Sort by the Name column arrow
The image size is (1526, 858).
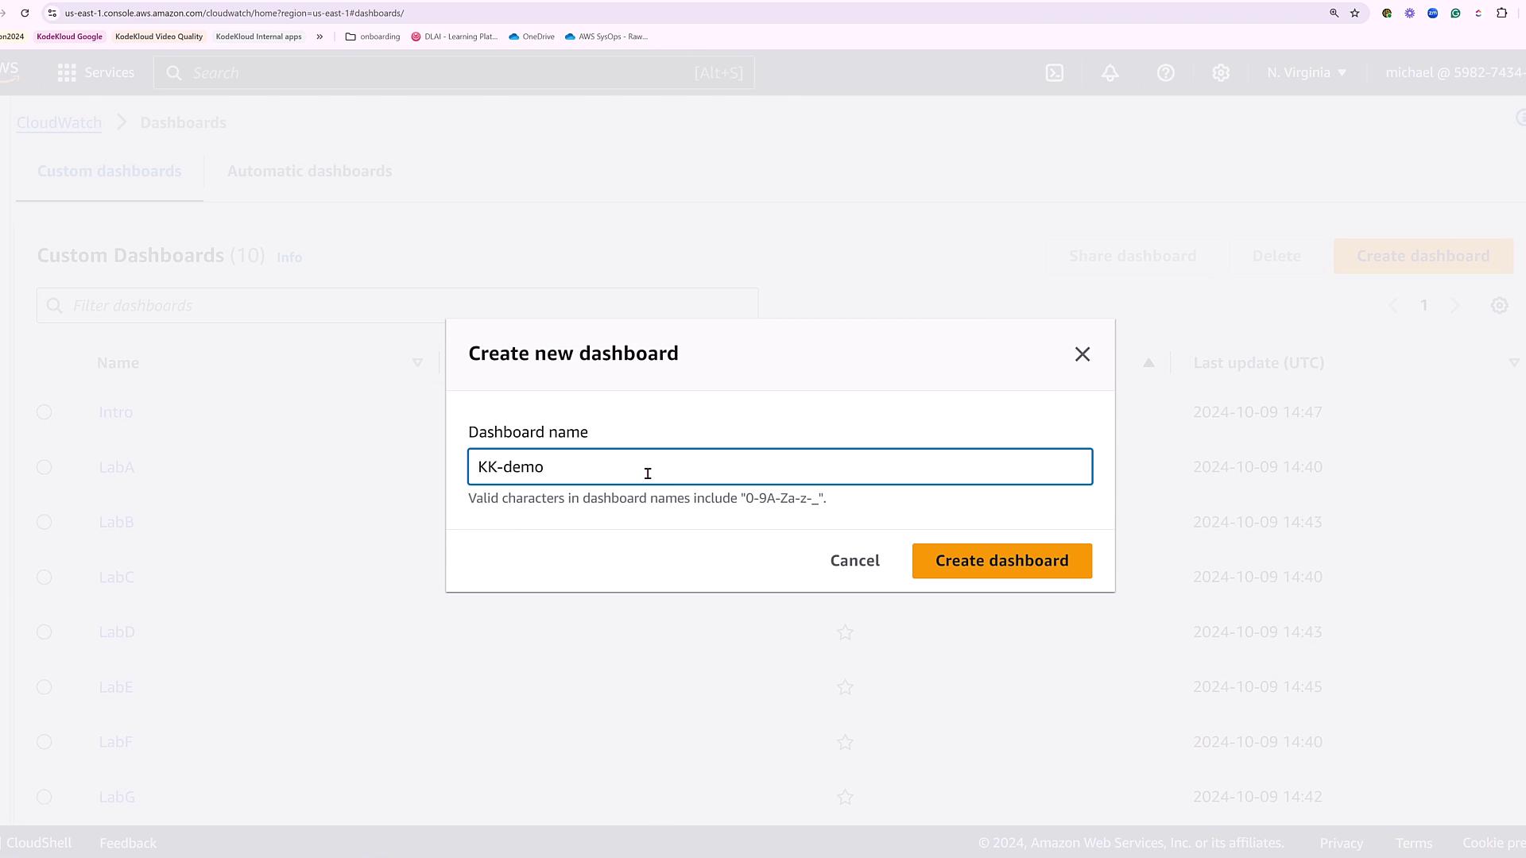[417, 363]
